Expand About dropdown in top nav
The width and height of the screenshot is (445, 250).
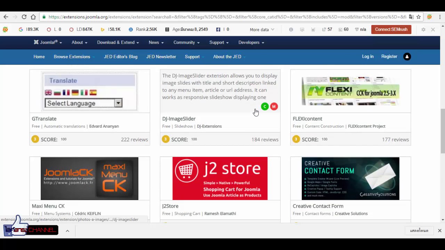click(79, 42)
